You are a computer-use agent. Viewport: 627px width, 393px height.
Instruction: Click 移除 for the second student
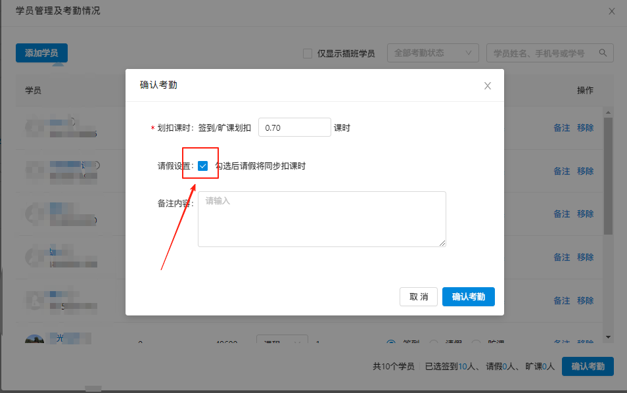click(585, 170)
